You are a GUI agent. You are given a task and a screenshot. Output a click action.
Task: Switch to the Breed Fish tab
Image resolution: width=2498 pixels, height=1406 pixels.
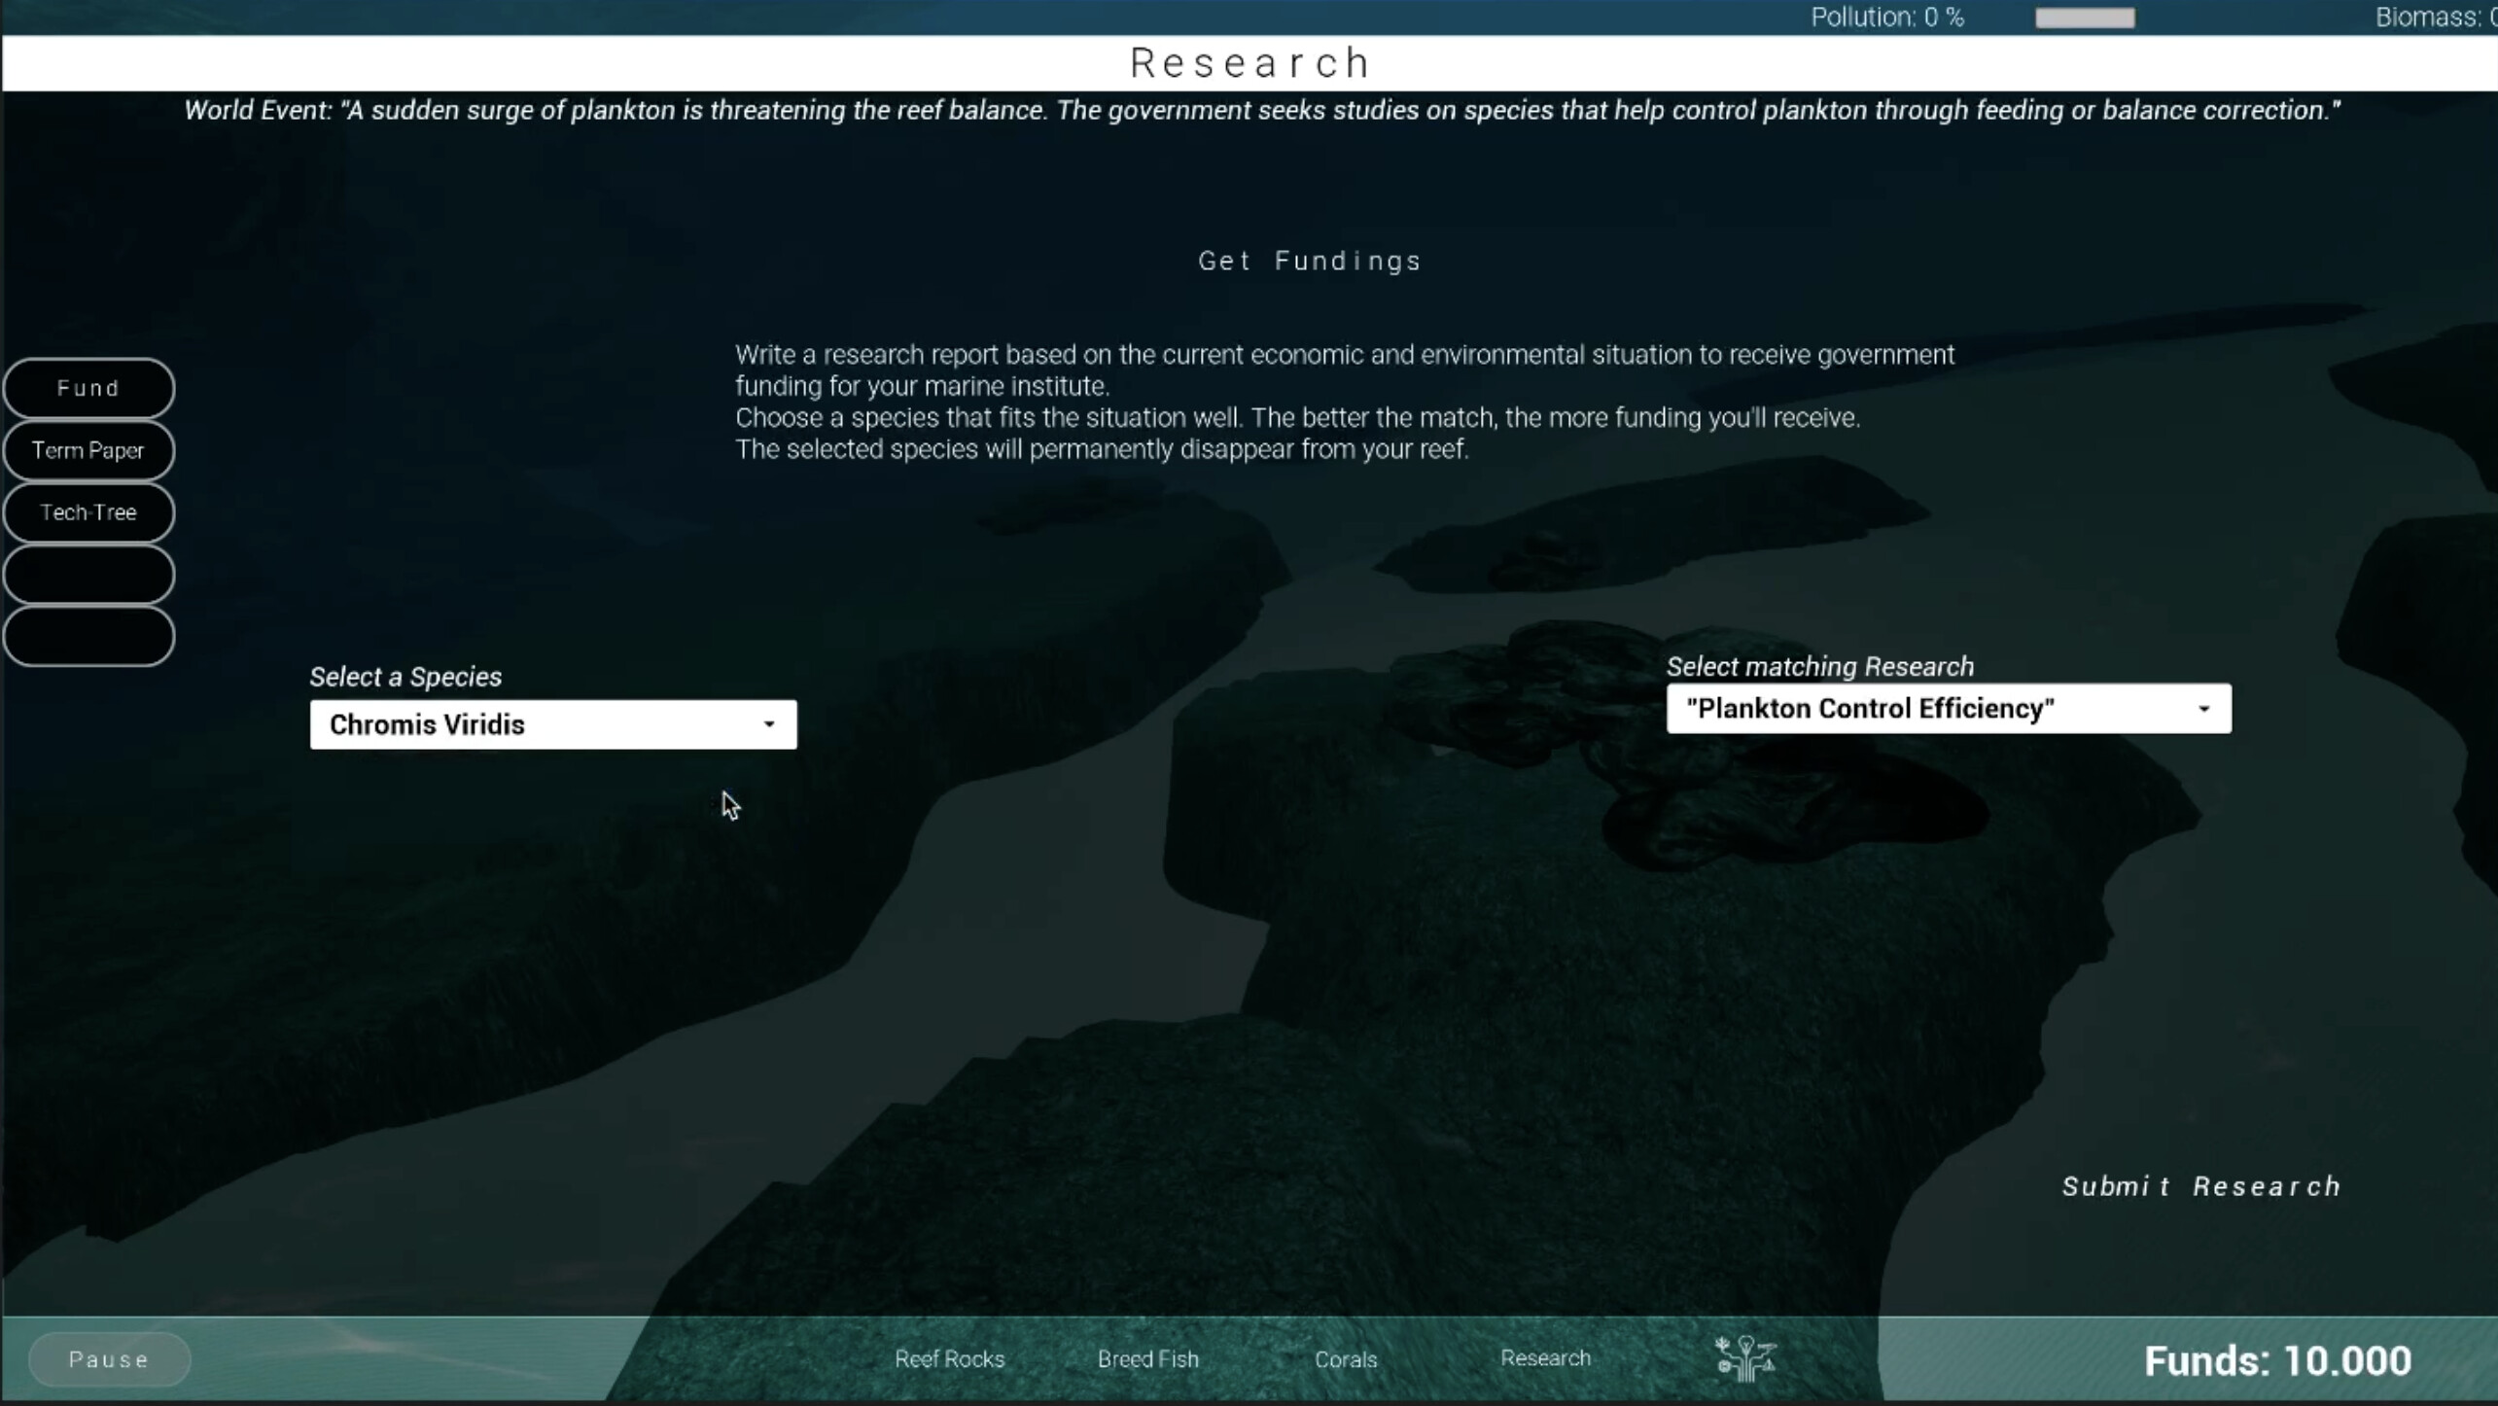tap(1147, 1358)
